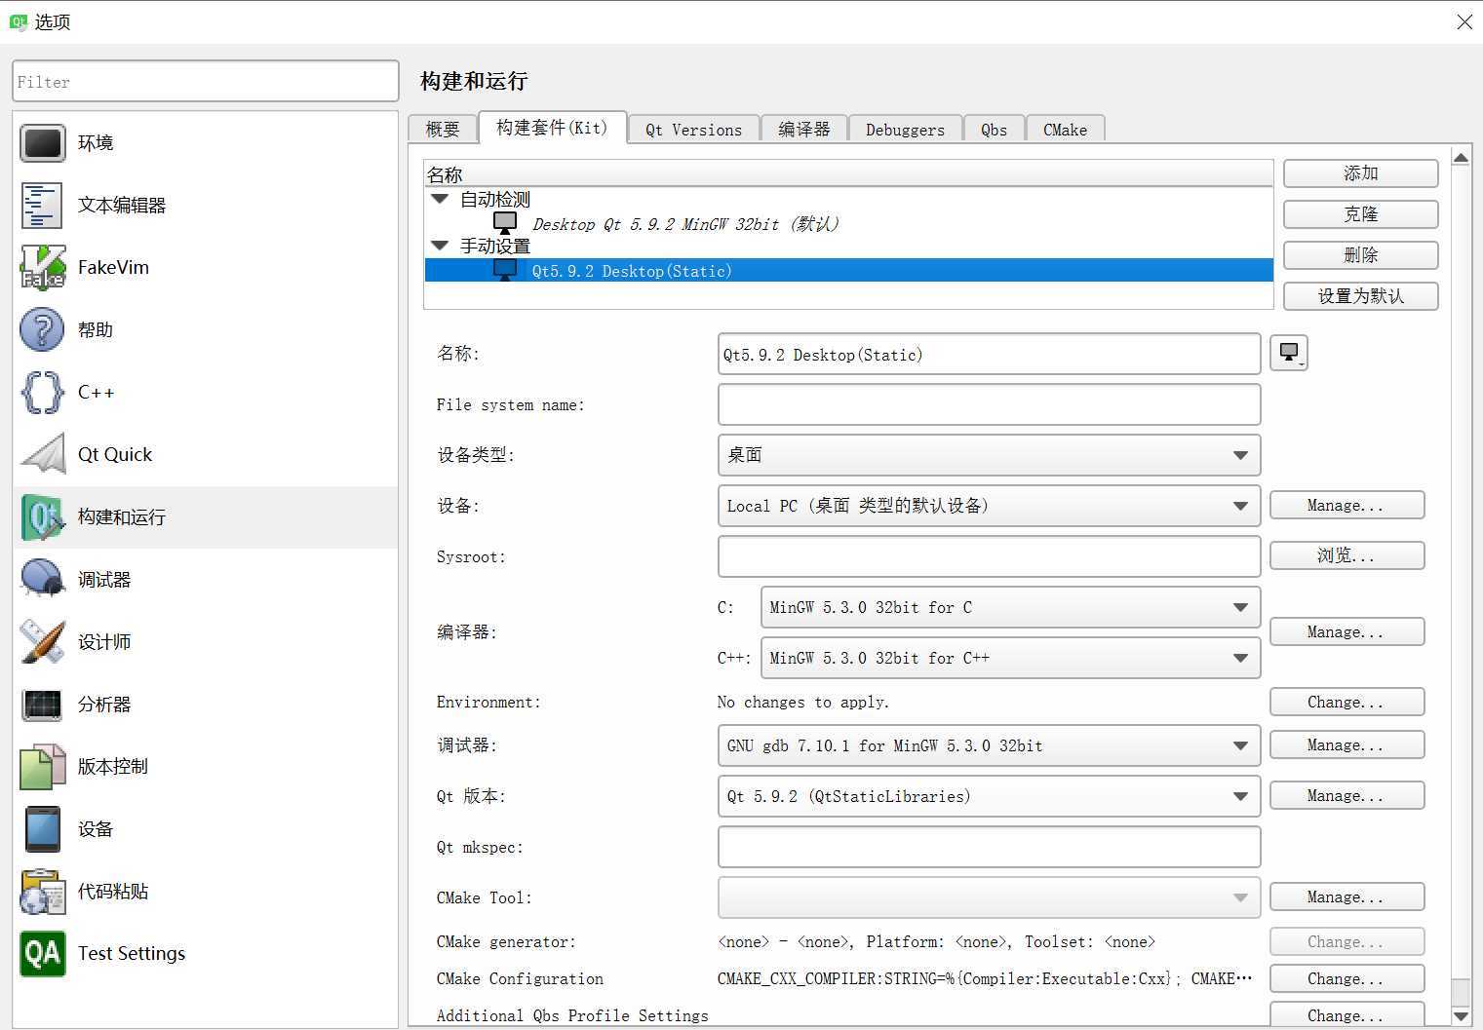1483x1030 pixels.
Task: Open the 分析器 monitor icon
Action: coord(42,705)
